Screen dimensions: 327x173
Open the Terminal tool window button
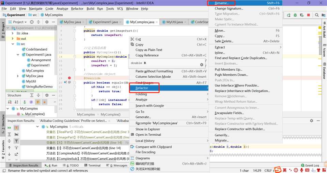click(x=92, y=165)
